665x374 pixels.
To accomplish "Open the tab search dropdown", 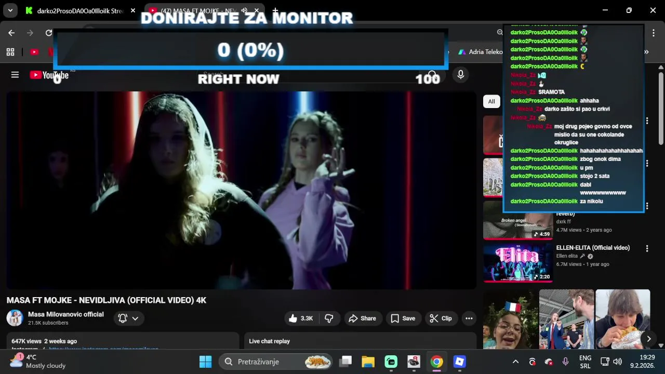I will [x=10, y=10].
